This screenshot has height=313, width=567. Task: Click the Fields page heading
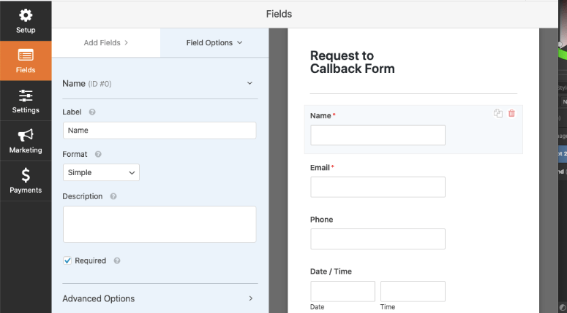(279, 14)
